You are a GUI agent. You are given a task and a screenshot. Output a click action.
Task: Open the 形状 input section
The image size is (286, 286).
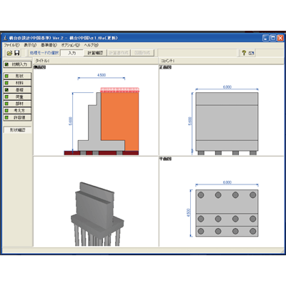click(x=17, y=76)
